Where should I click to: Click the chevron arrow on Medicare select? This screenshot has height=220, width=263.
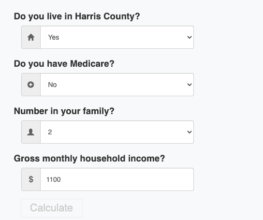point(190,85)
